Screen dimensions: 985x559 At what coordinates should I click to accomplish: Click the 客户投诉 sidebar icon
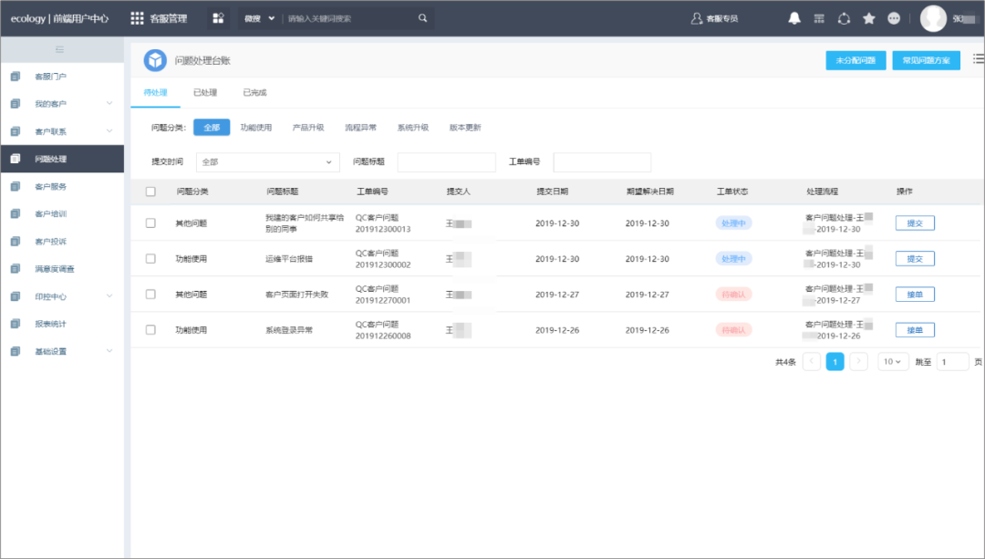(16, 241)
